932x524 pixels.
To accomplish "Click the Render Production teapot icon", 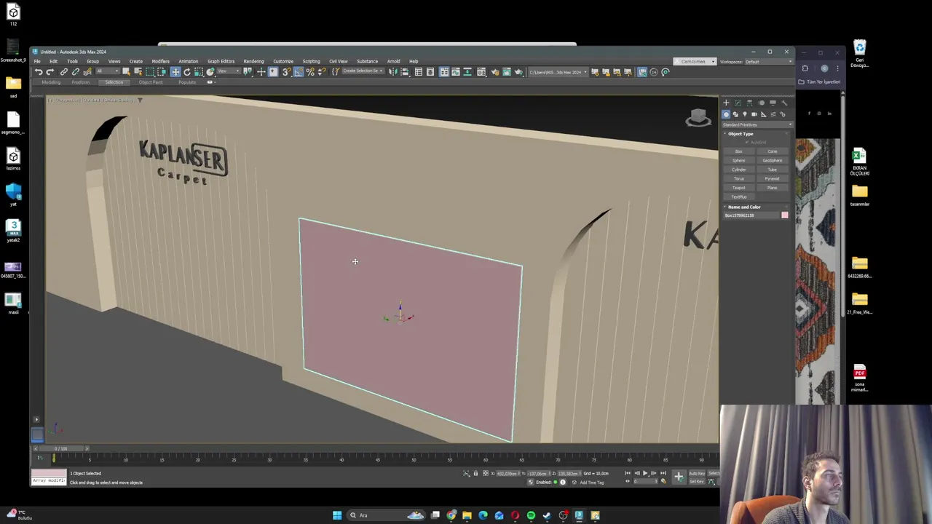I will 518,71.
